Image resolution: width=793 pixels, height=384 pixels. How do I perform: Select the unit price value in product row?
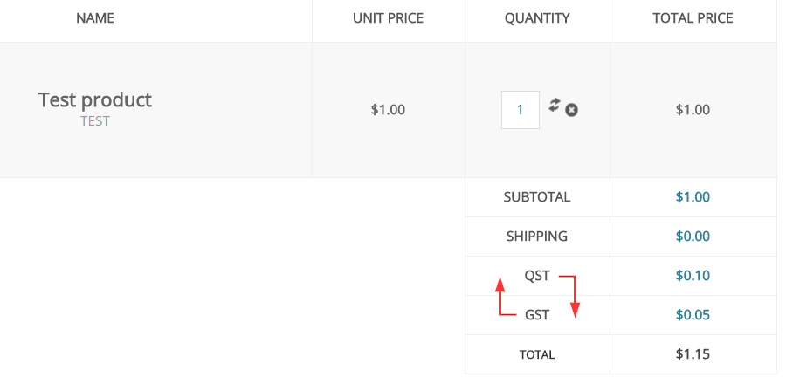388,110
